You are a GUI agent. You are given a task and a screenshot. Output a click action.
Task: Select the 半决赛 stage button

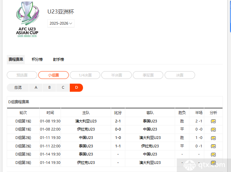tap(117, 75)
